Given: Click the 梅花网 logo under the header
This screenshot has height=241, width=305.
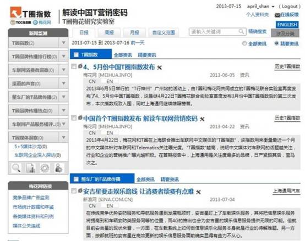Looking at the screenshot, I should (x=42, y=23).
